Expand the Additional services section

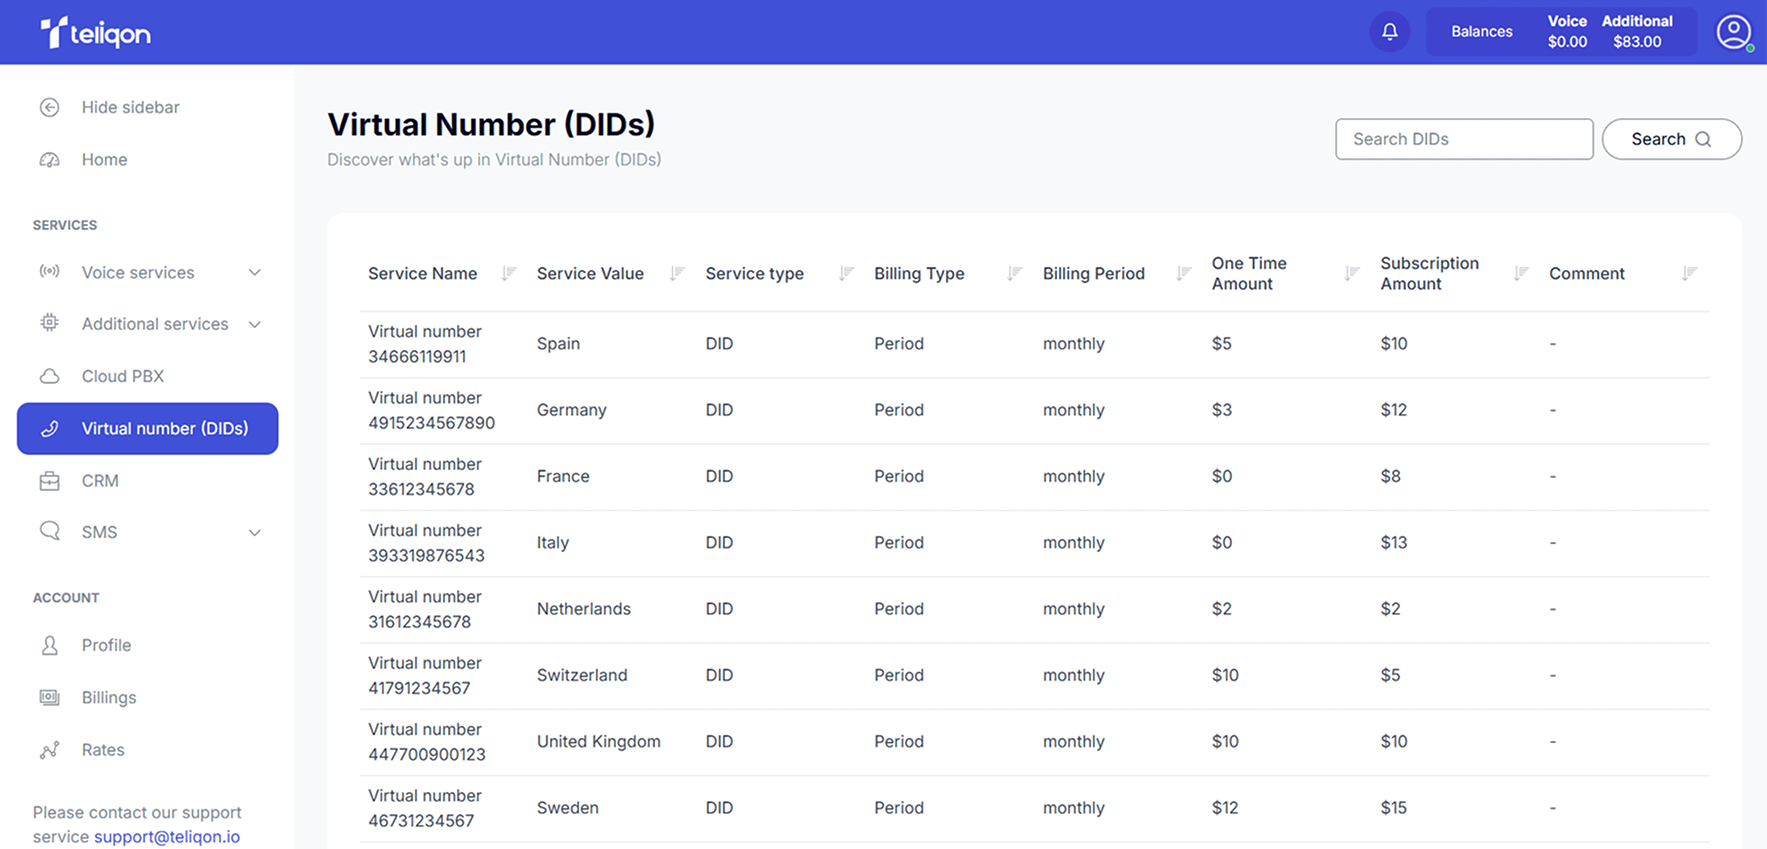(254, 324)
